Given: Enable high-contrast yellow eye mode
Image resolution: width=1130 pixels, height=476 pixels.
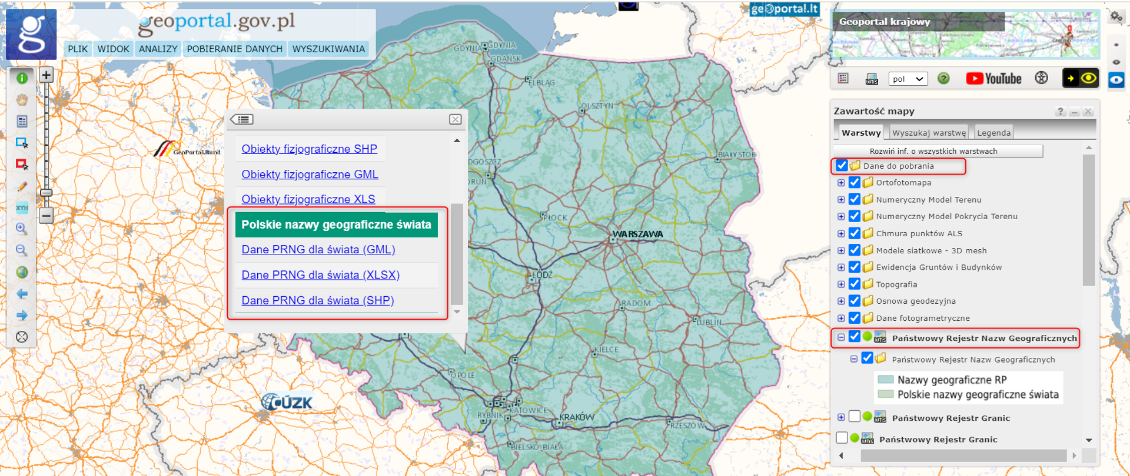Looking at the screenshot, I should tap(1081, 78).
